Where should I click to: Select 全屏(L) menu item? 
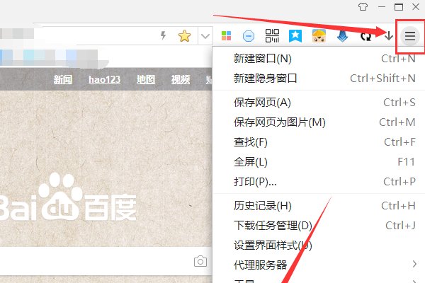coord(319,162)
